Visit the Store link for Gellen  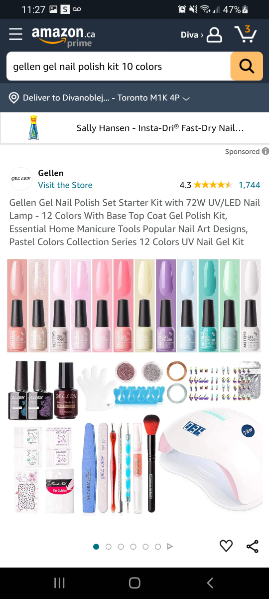[65, 185]
